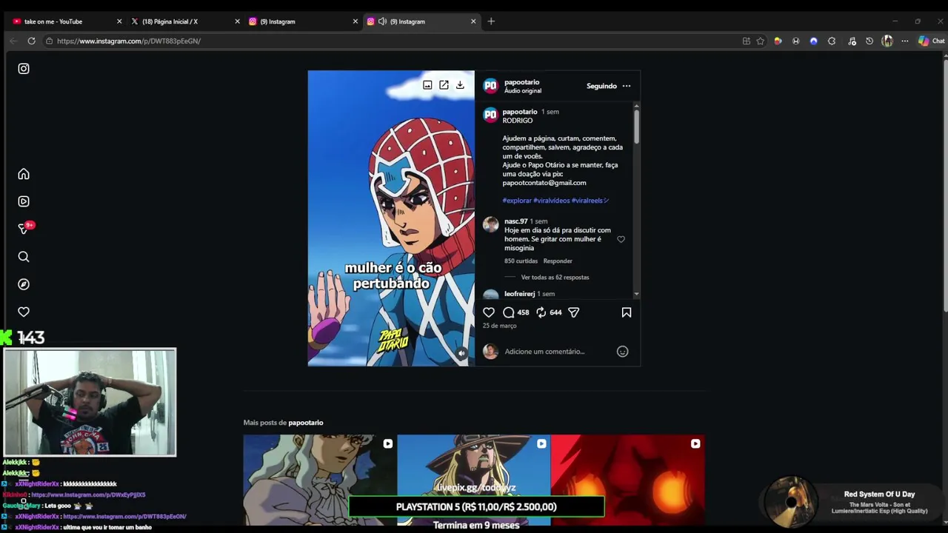Click the download icon atop the video
Viewport: 948px width, 533px height.
pos(460,85)
